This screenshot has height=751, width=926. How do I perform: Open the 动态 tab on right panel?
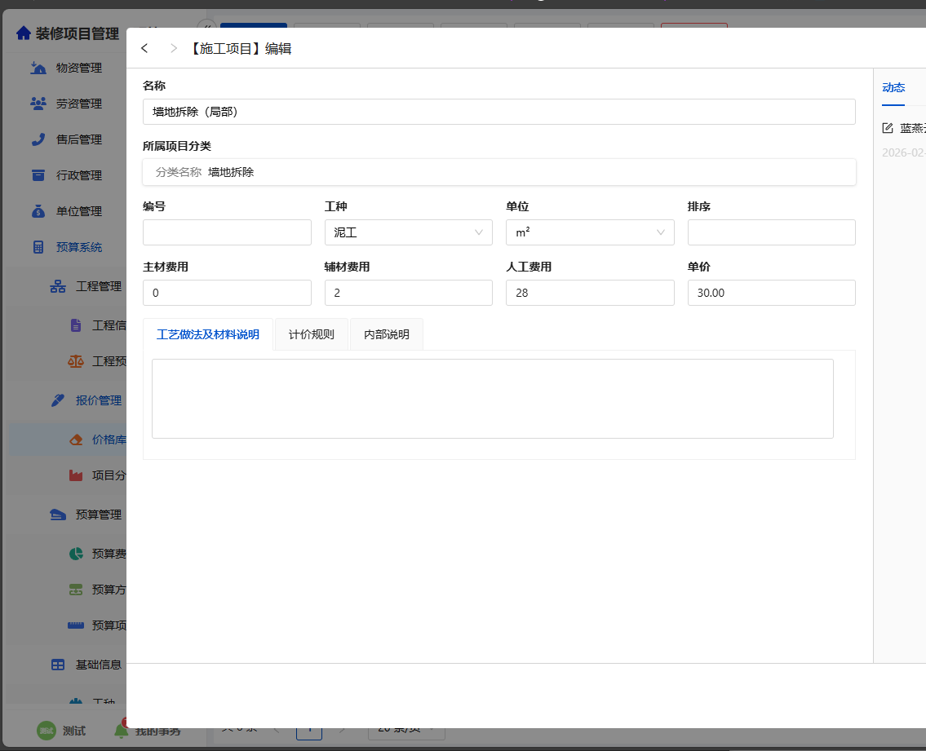(x=893, y=88)
